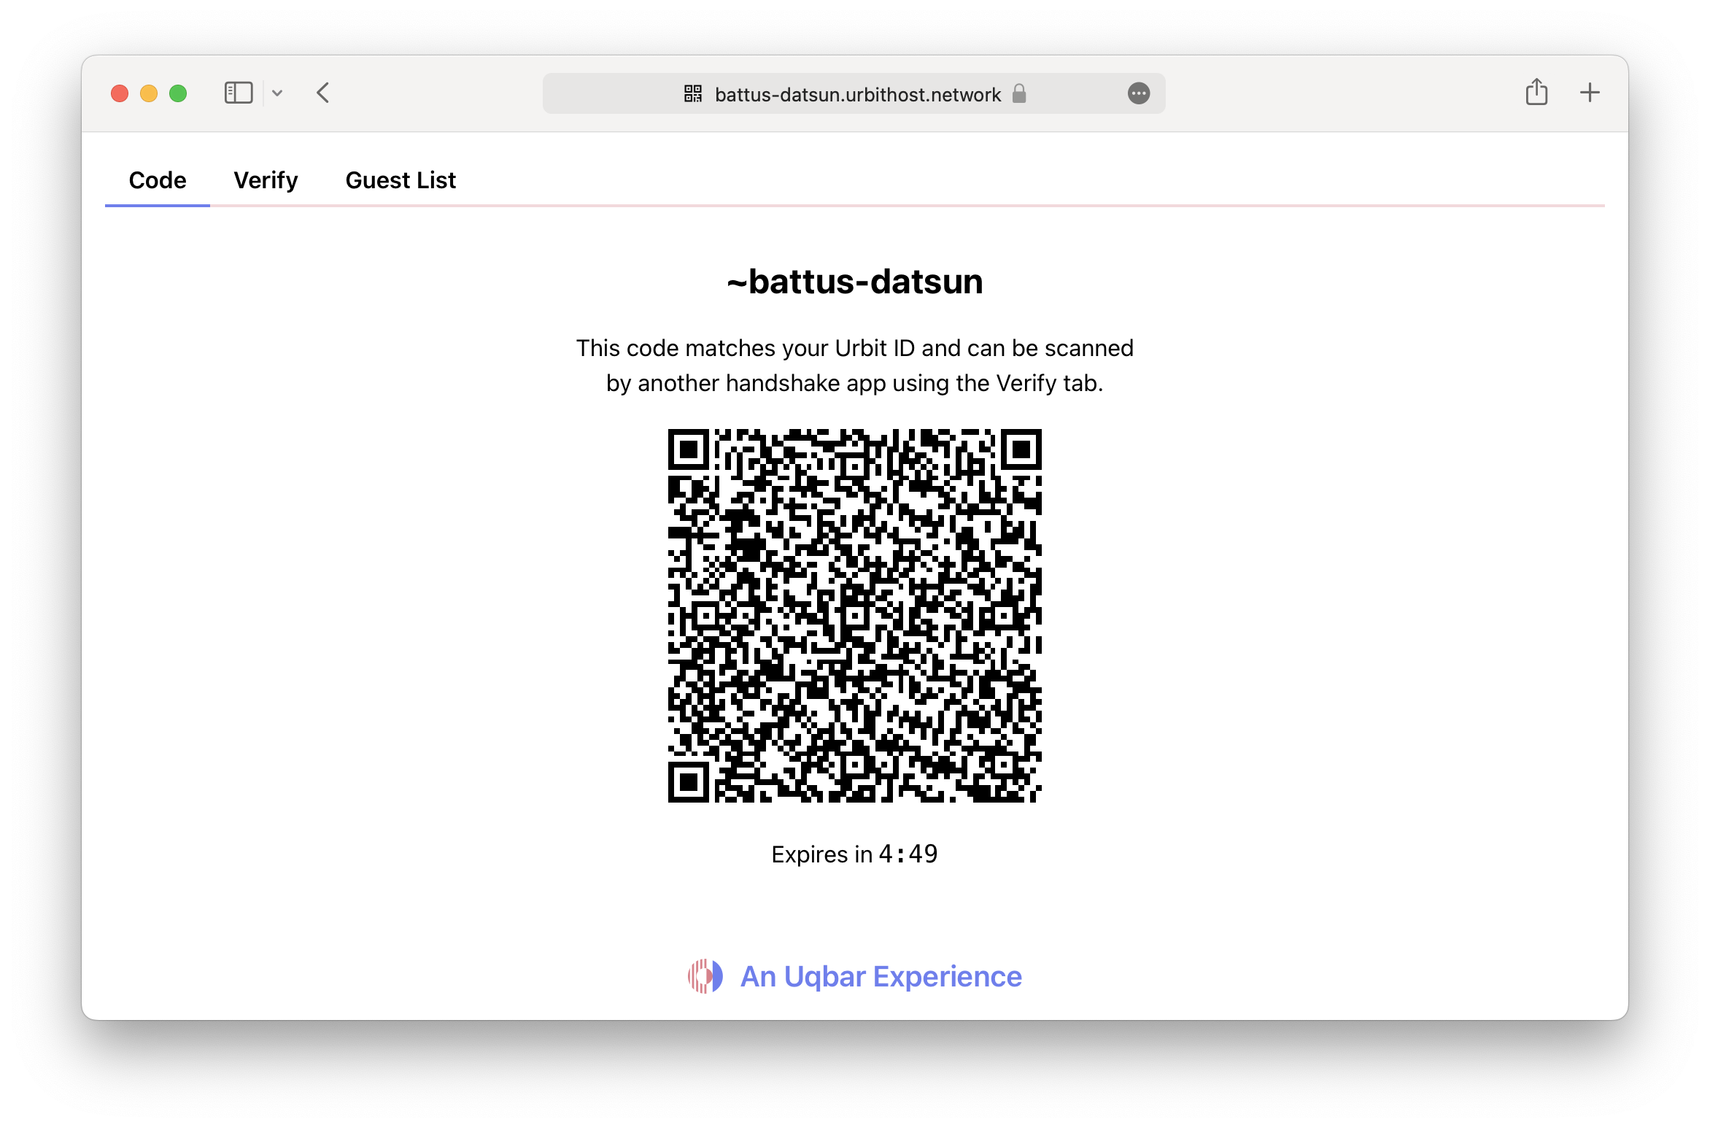Select the Code tab

(158, 180)
